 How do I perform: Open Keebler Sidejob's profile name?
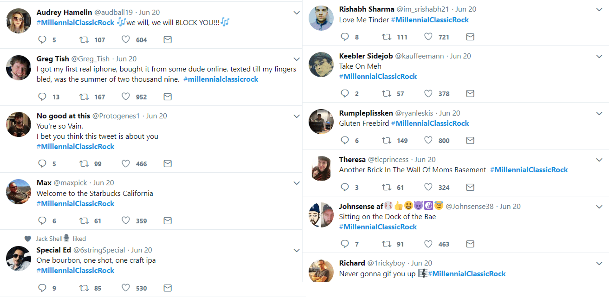[366, 56]
